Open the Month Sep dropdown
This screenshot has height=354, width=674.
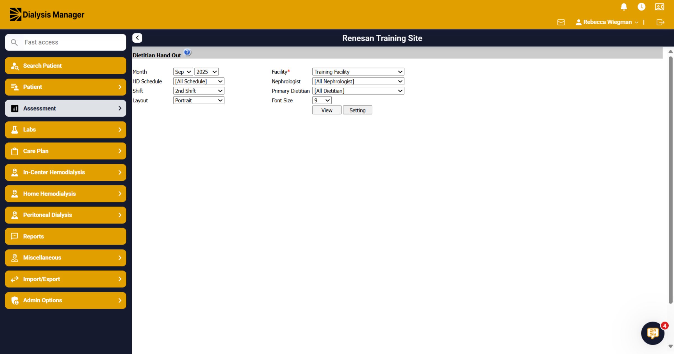point(183,72)
